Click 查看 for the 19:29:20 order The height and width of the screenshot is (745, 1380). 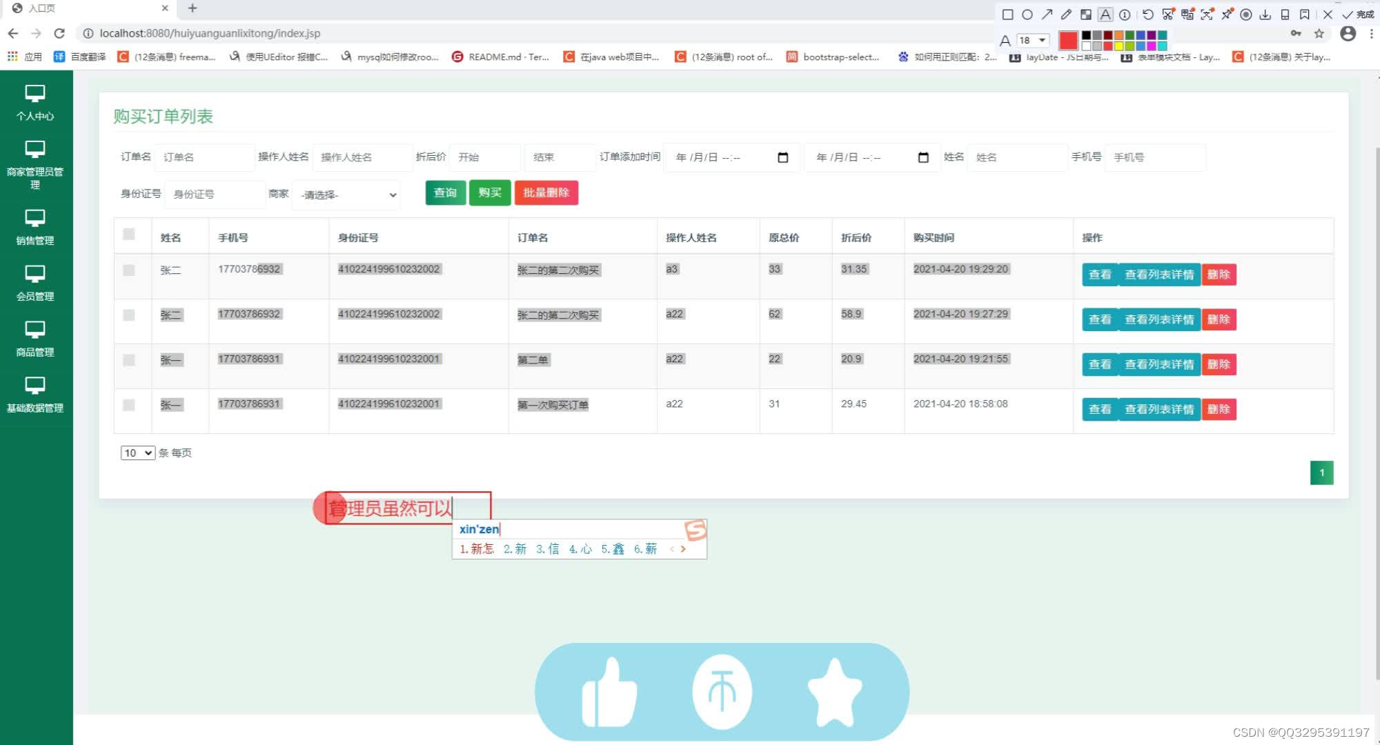tap(1100, 275)
